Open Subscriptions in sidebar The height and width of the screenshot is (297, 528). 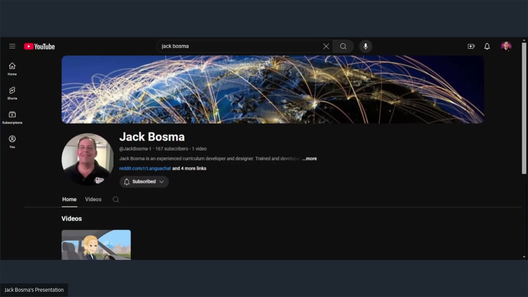pos(12,118)
